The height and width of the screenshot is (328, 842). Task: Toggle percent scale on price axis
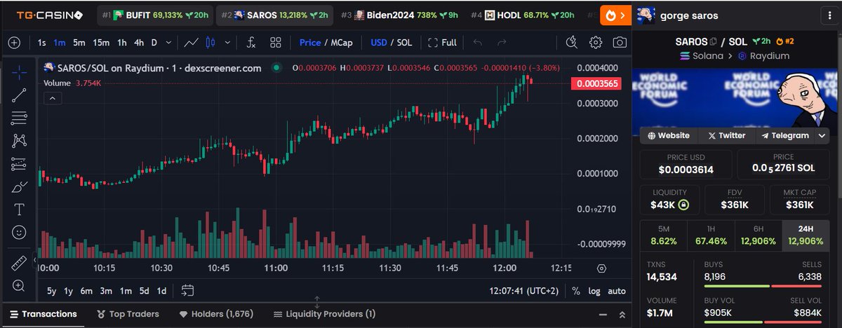click(x=576, y=290)
